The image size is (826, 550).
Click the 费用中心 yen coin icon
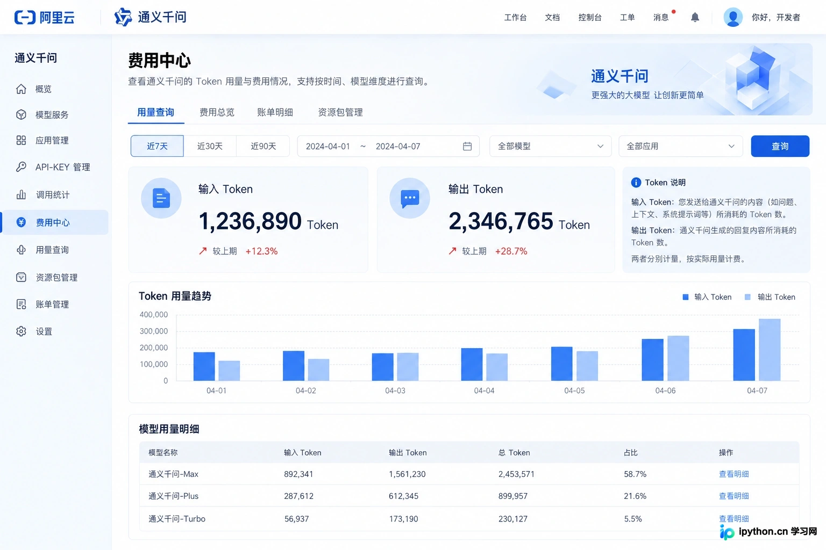click(21, 222)
